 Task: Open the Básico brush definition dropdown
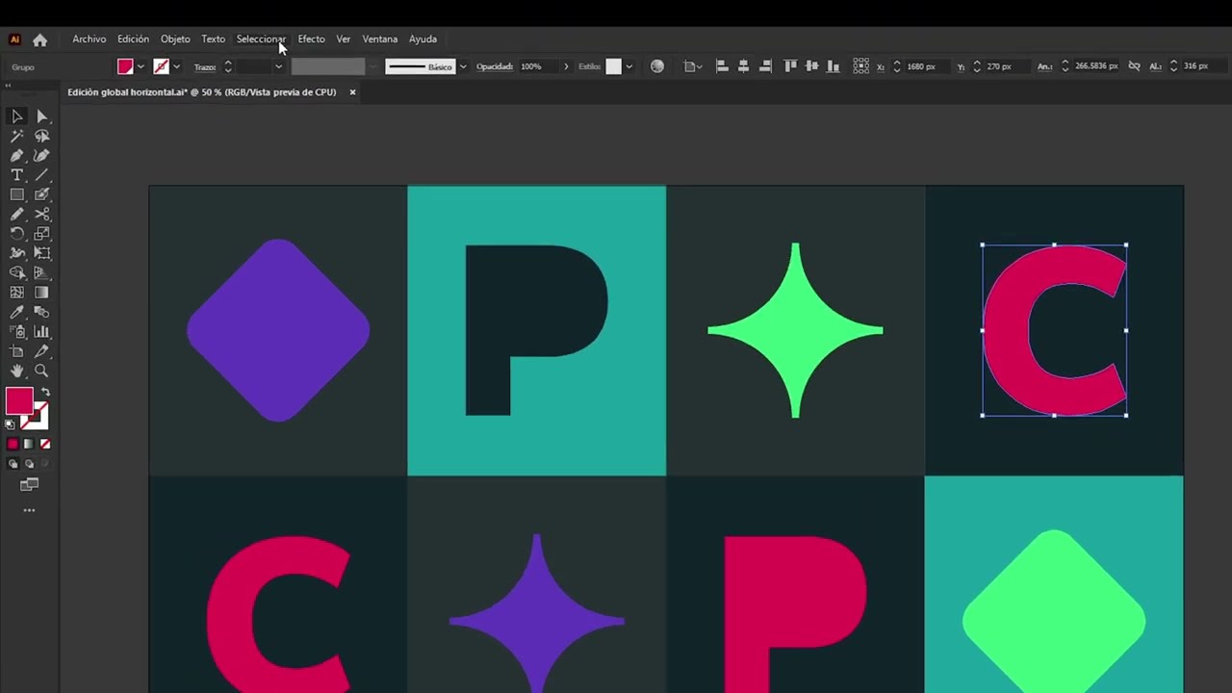tap(463, 66)
